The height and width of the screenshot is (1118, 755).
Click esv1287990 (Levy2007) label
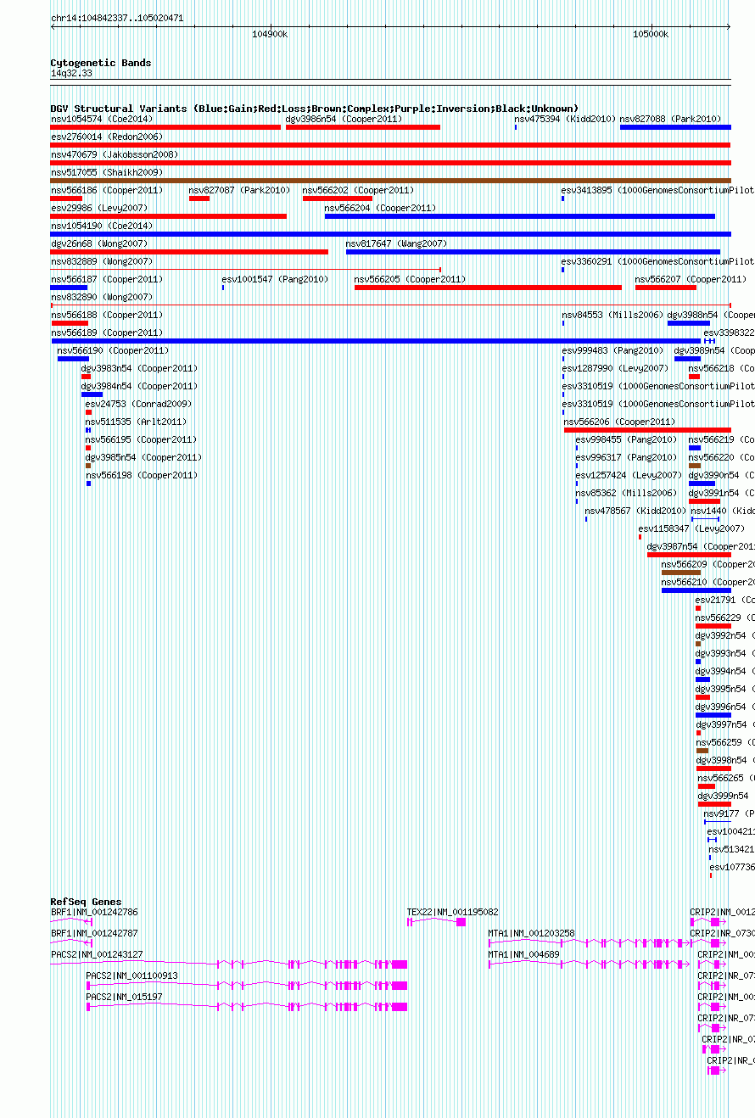pos(615,368)
